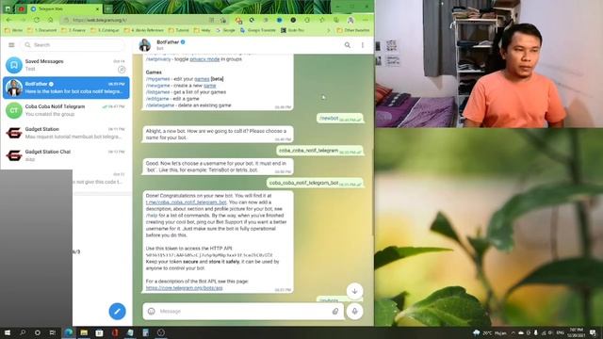Open the Other favorites folder
Screen dimensions: 603x339
click(353, 30)
